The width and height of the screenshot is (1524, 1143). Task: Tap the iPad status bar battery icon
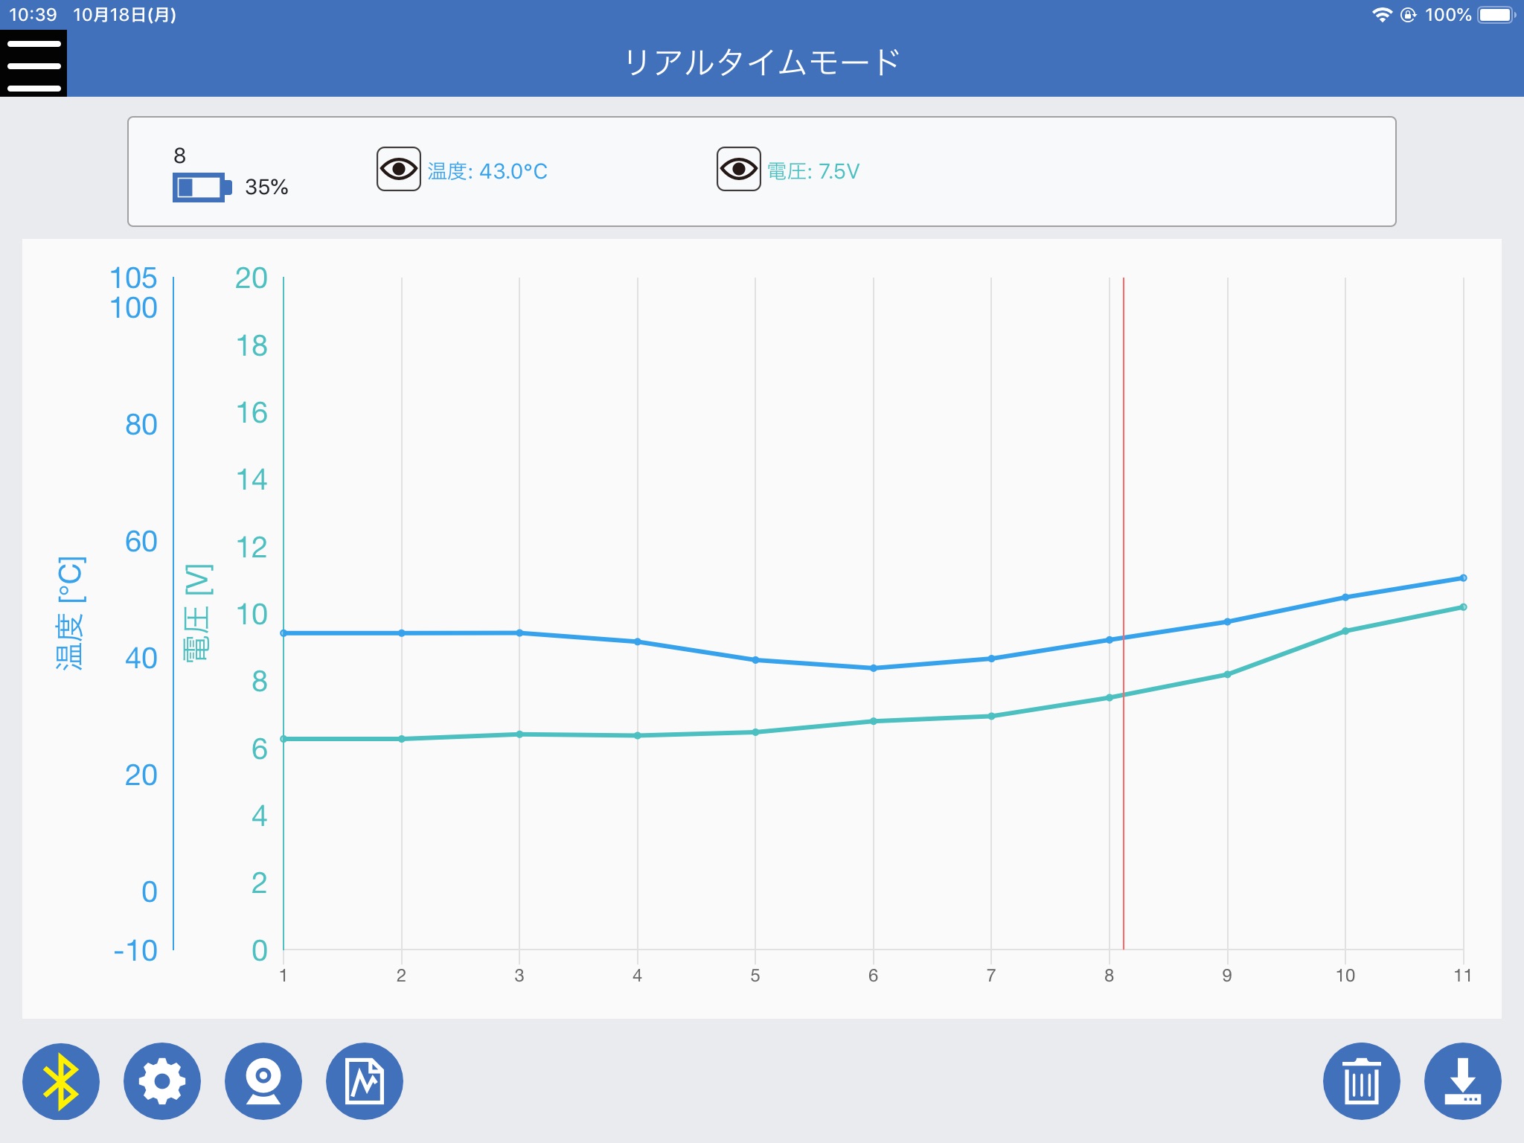click(x=1496, y=15)
